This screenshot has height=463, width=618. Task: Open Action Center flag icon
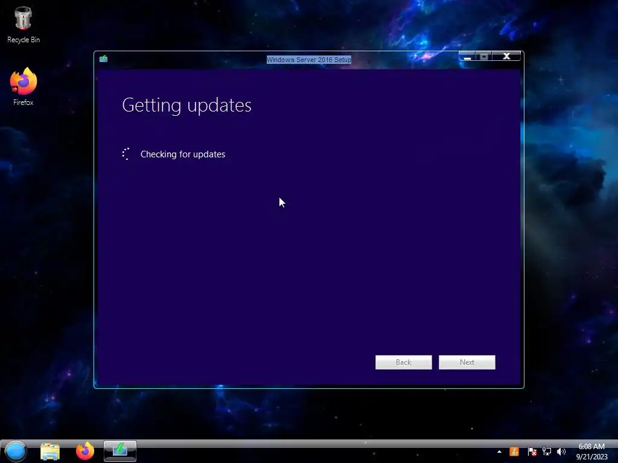(532, 452)
